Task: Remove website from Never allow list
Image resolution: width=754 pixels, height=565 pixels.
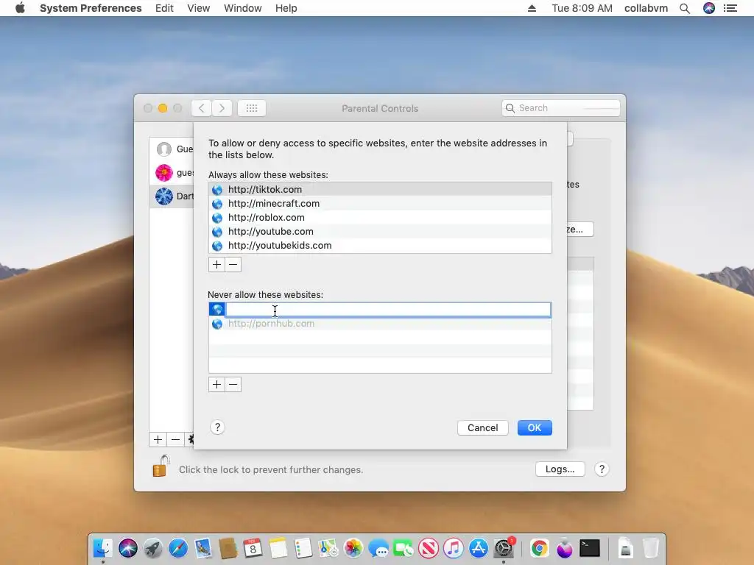Action: tap(233, 384)
